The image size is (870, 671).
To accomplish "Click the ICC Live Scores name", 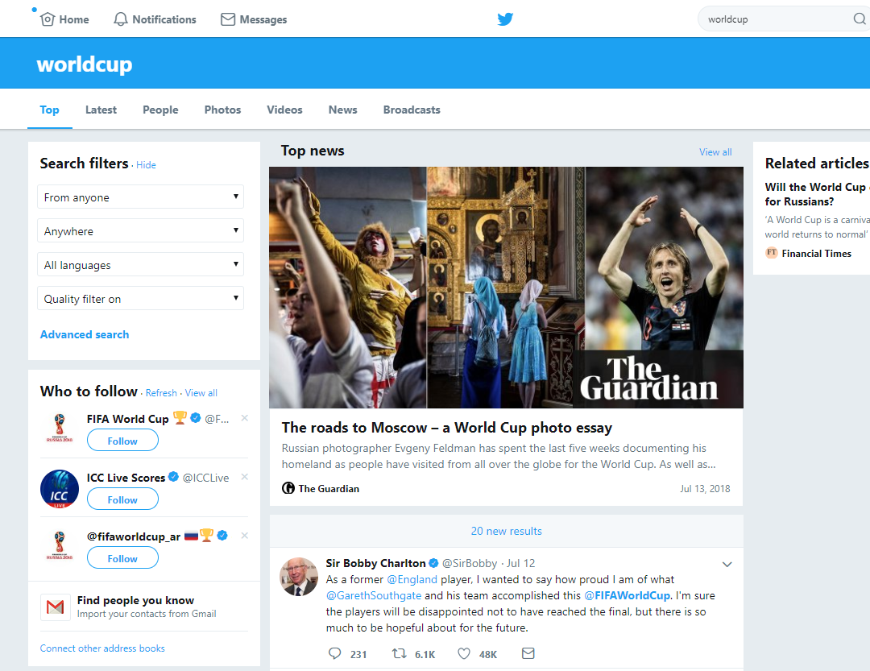I will pyautogui.click(x=126, y=478).
